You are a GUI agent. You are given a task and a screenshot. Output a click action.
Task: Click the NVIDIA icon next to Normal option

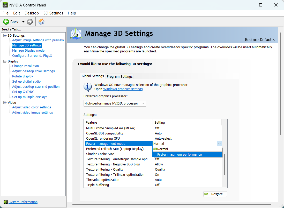pyautogui.click(x=155, y=149)
